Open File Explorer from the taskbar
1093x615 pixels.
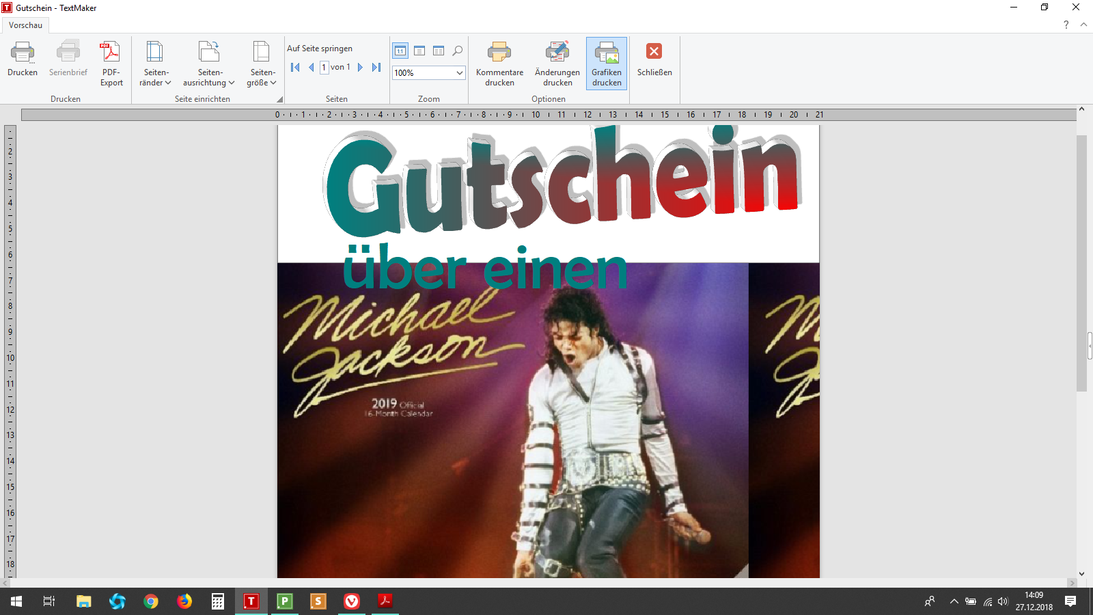[x=83, y=601]
